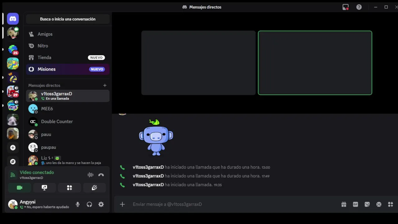398x224 pixels.
Task: Click the search or start conversation box
Action: click(68, 19)
